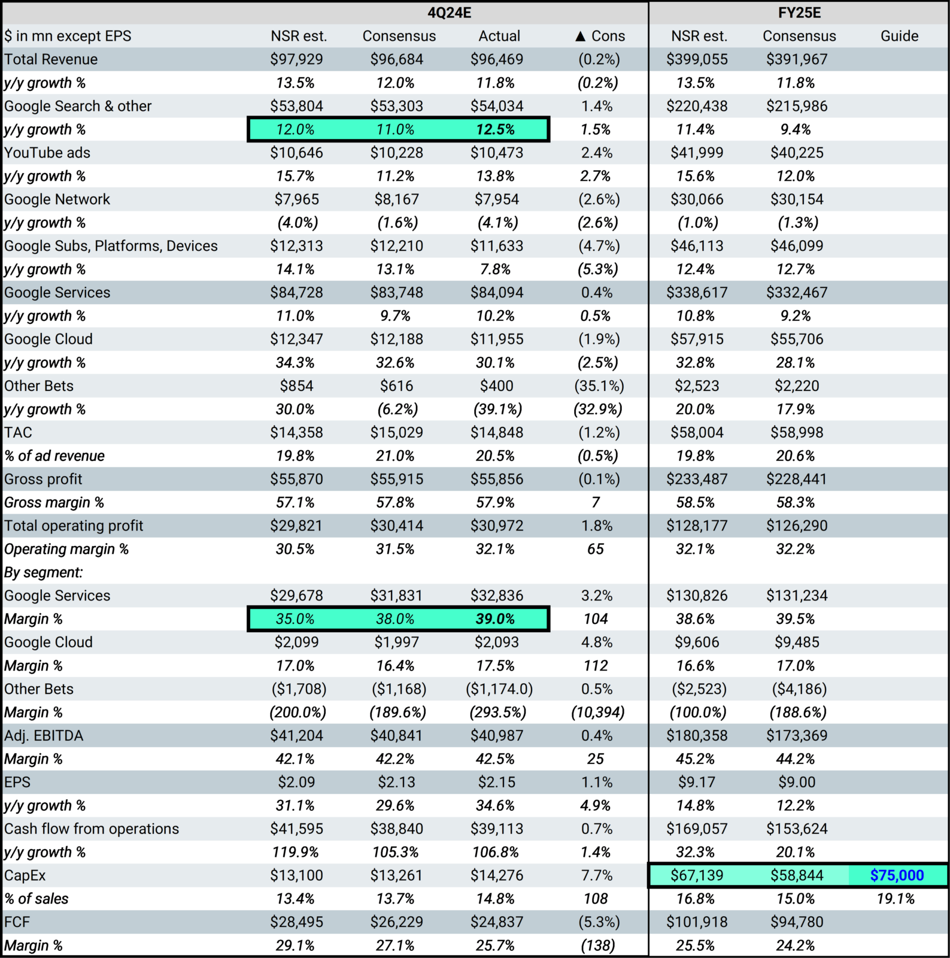Click the Adj. EBITDA row label
Screen dimensions: 950x958
(x=44, y=736)
